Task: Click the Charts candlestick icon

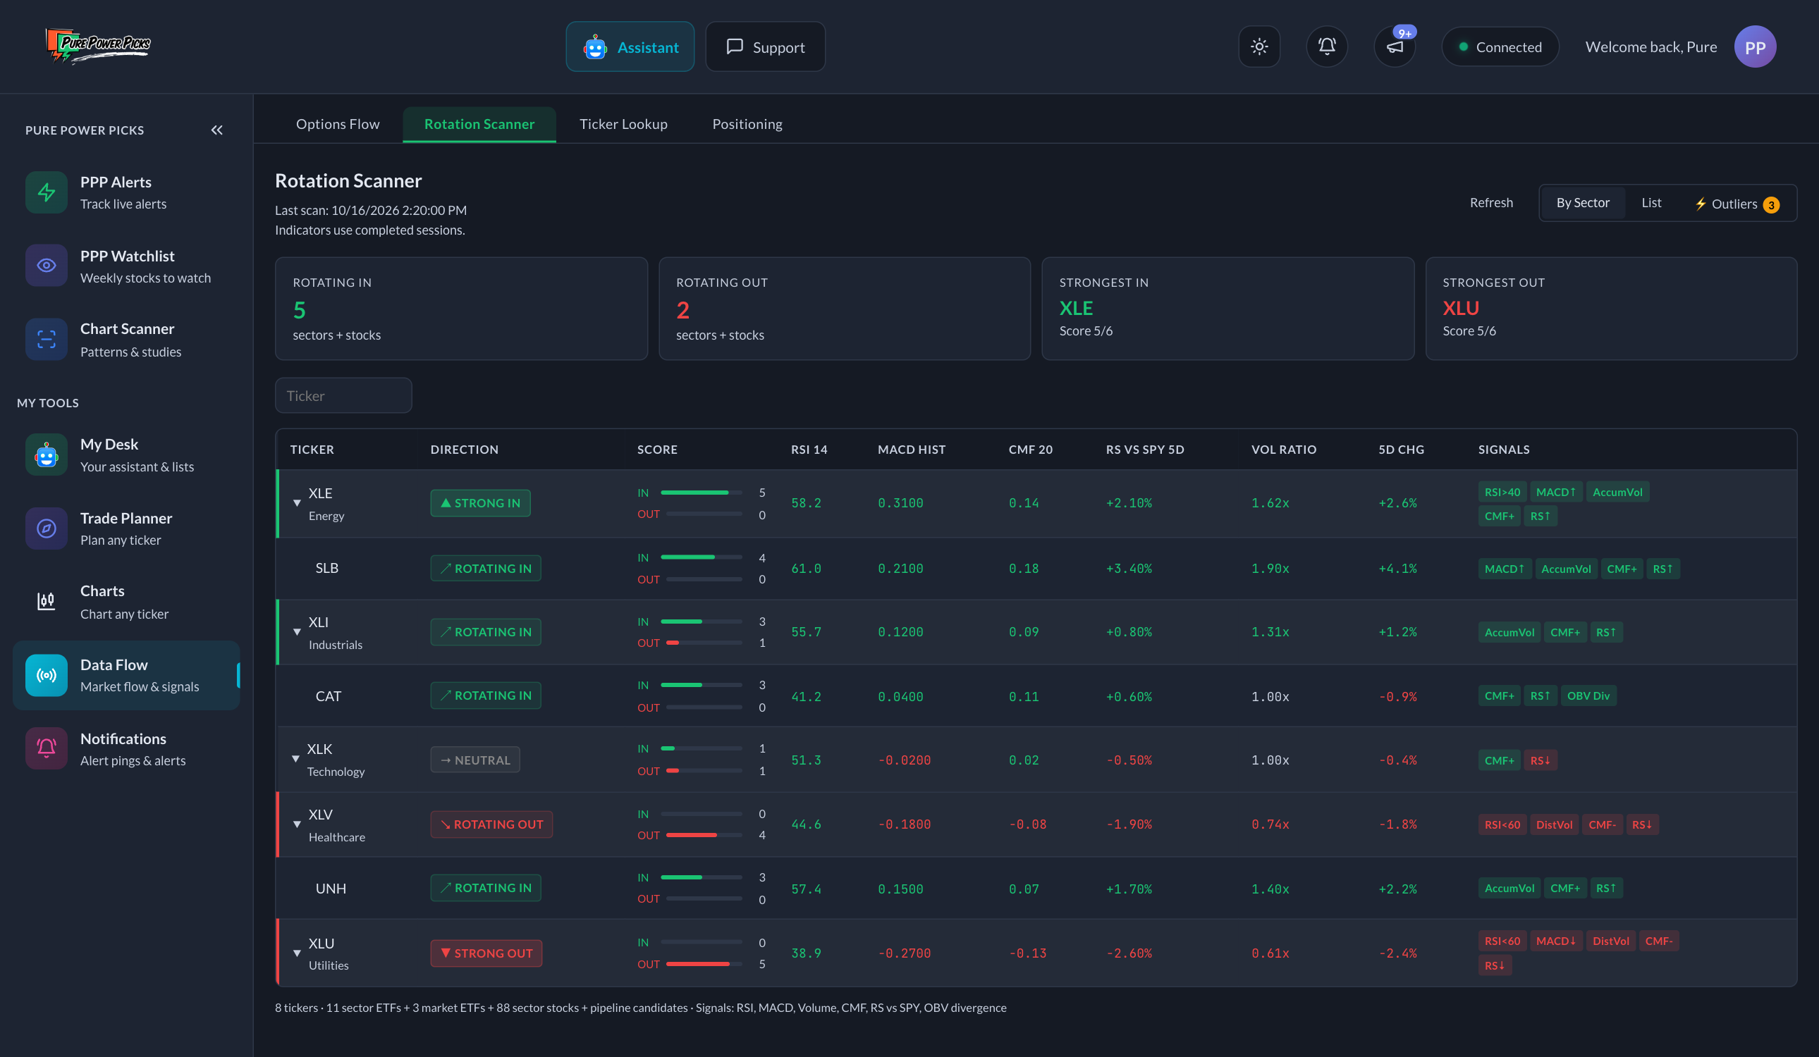Action: (47, 601)
